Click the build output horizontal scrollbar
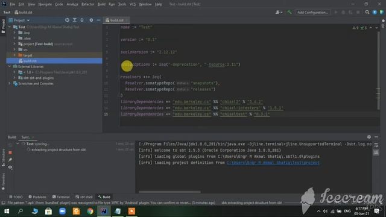This screenshot has height=217, width=386. pos(169,192)
